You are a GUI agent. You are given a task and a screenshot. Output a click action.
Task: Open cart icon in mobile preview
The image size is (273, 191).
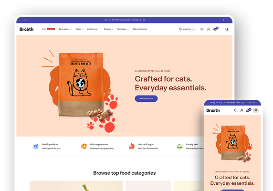pyautogui.click(x=248, y=110)
